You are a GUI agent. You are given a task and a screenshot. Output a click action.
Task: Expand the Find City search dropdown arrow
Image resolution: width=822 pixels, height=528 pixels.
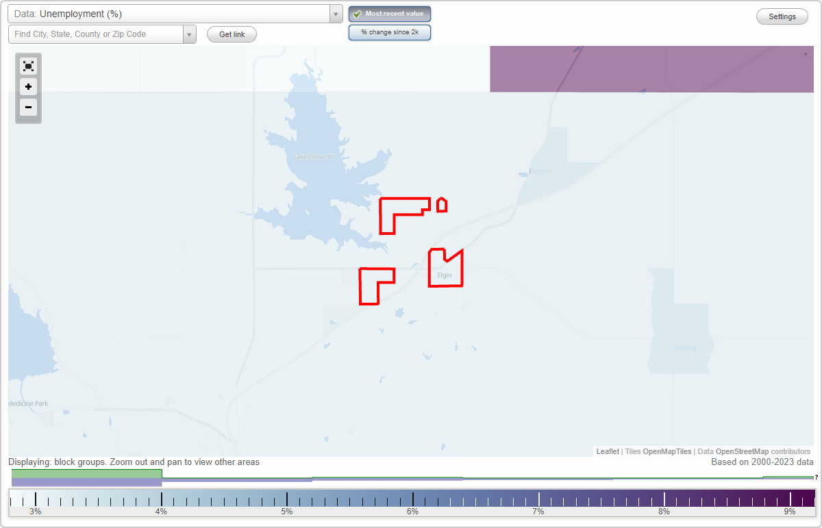coord(190,34)
